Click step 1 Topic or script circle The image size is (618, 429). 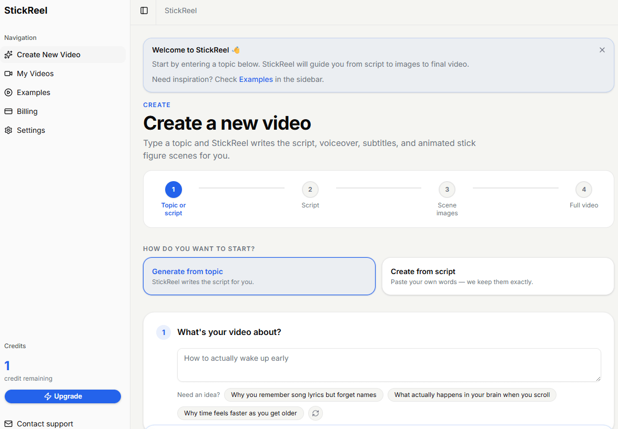click(174, 190)
